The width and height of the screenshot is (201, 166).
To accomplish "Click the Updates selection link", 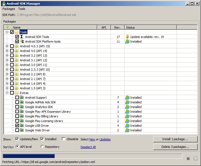I will pos(105,139).
